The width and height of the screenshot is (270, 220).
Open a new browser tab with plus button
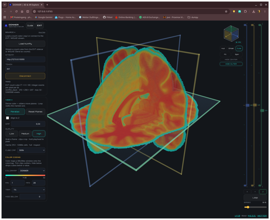[47, 5]
